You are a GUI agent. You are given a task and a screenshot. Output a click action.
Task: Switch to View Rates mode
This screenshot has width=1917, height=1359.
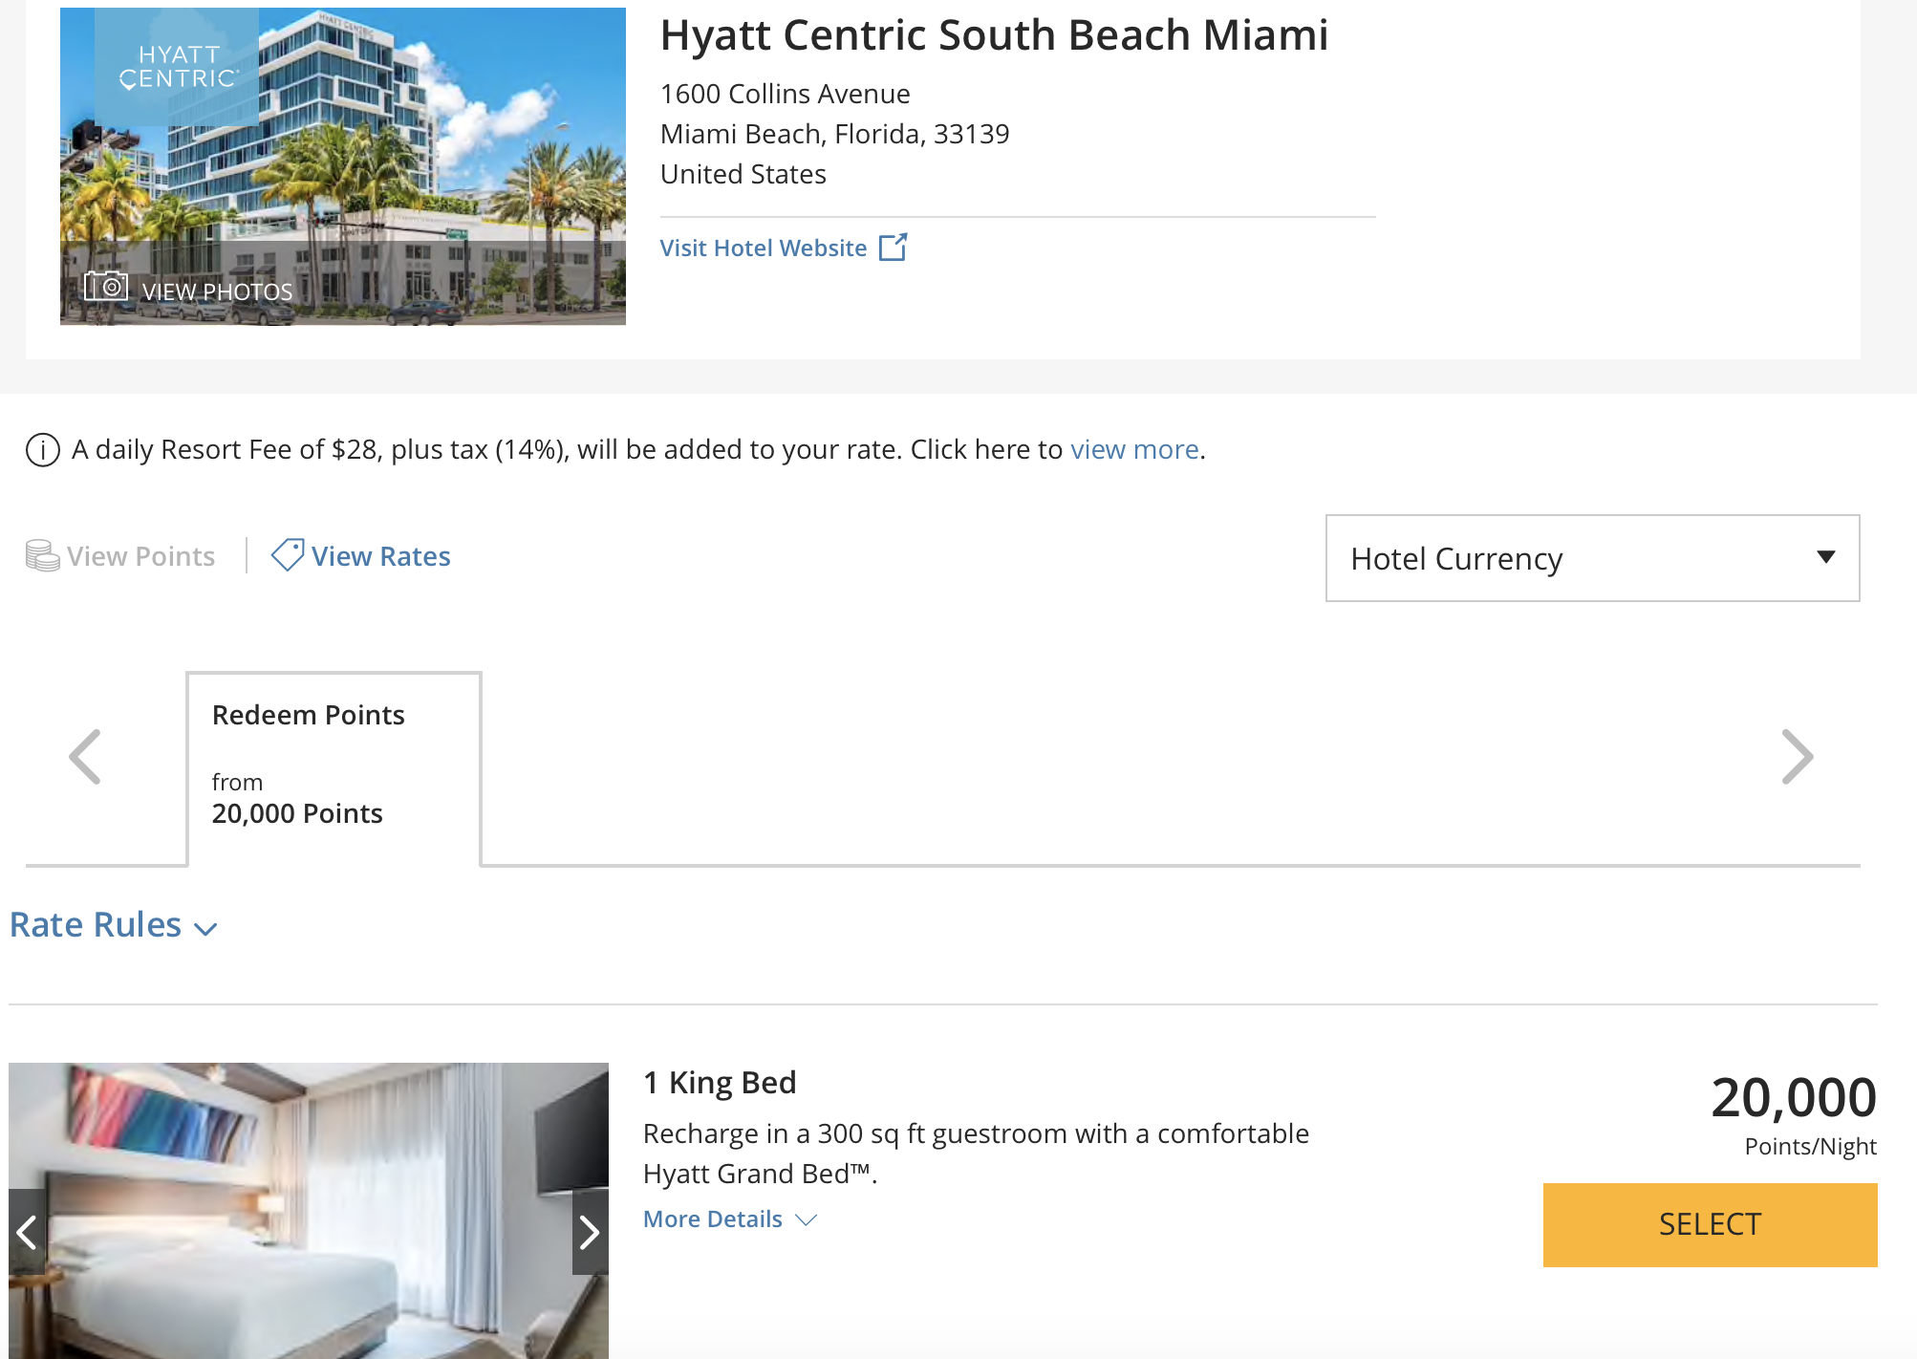pos(380,556)
